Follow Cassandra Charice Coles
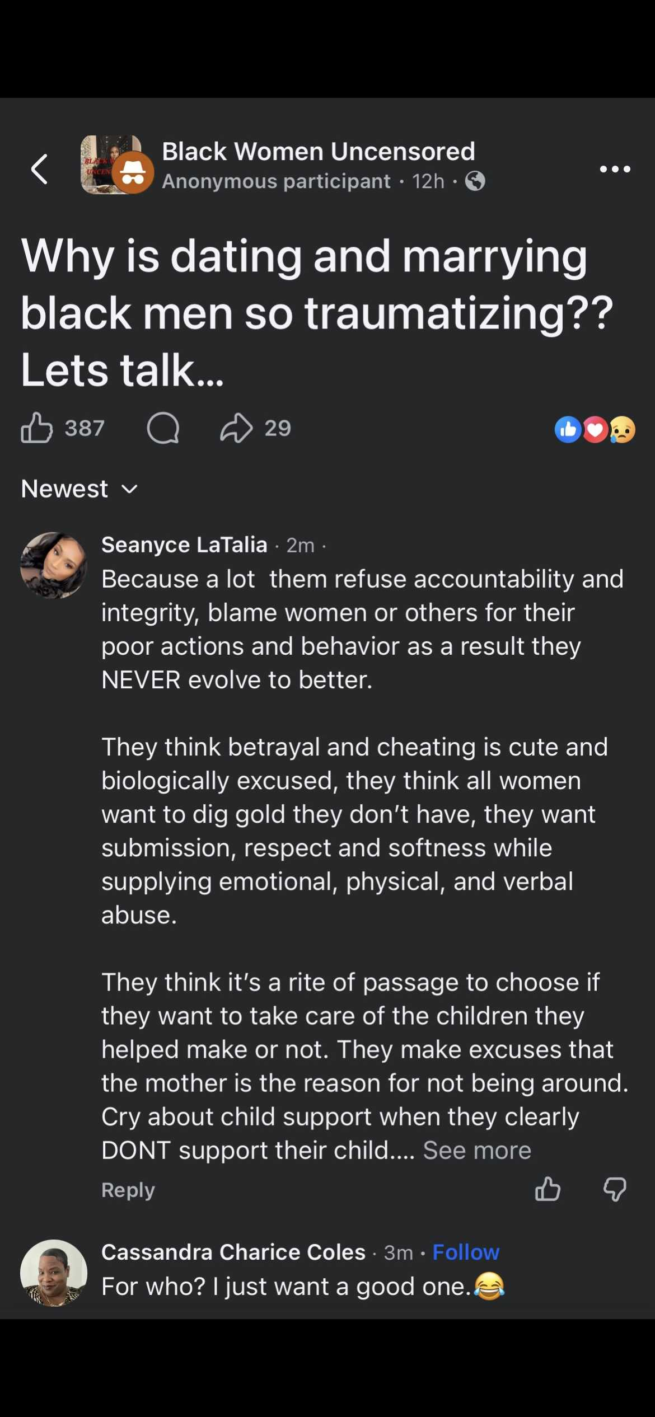Viewport: 655px width, 1417px height. click(466, 1252)
